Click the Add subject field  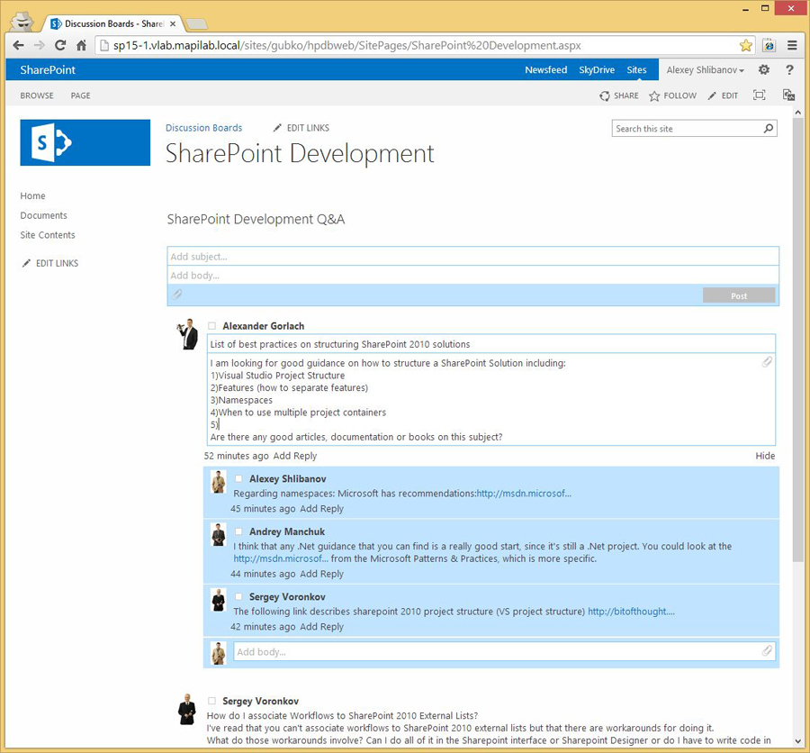click(472, 257)
